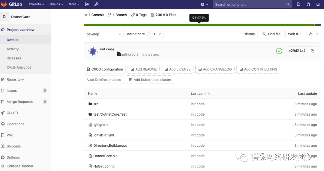Open the plus add-file dropdown
This screenshot has height=171, width=324.
(x=157, y=34)
